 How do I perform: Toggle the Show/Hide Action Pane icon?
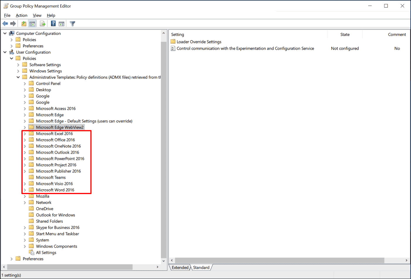(x=62, y=23)
